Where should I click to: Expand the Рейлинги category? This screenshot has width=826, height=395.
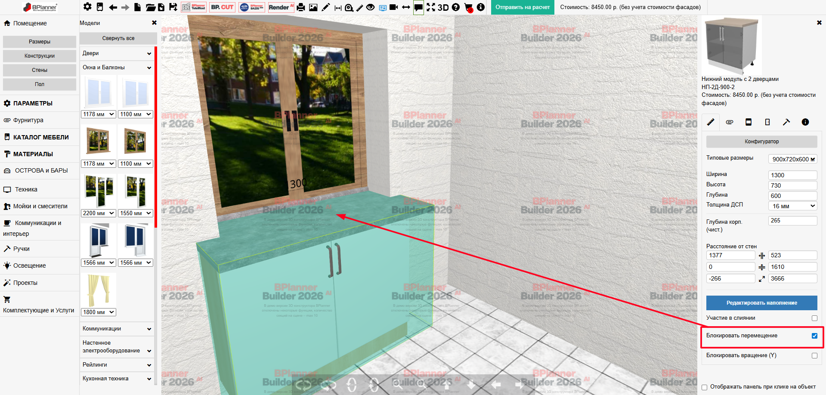click(x=117, y=365)
